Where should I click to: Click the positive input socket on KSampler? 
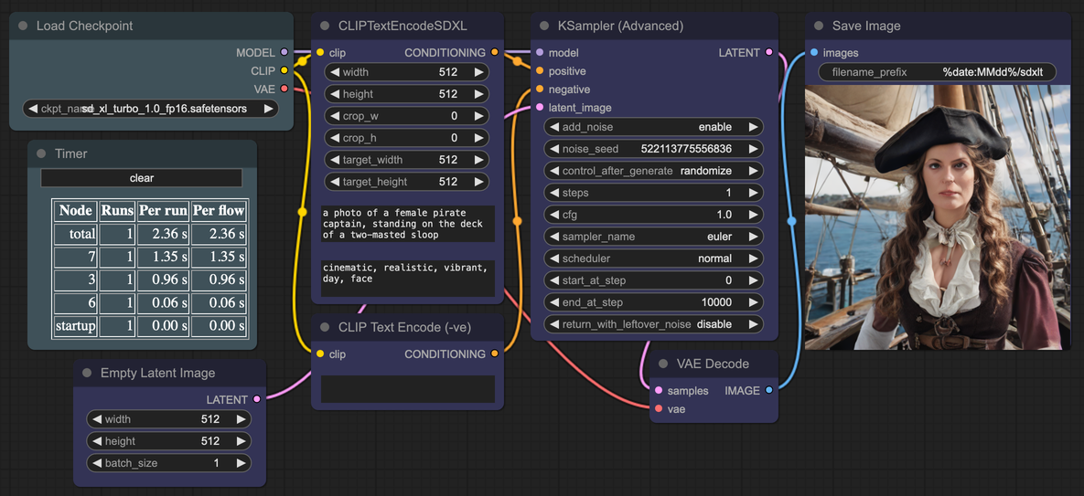point(539,70)
